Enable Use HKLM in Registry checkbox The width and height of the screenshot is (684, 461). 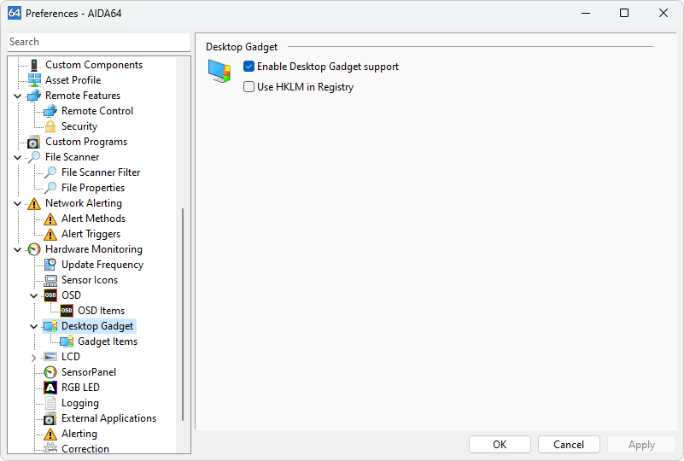pyautogui.click(x=249, y=87)
